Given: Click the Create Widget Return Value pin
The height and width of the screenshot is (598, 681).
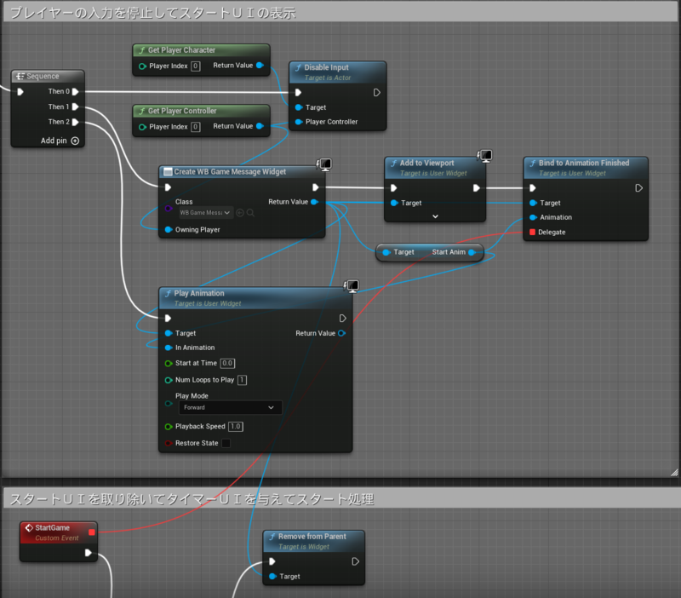Looking at the screenshot, I should [x=315, y=202].
